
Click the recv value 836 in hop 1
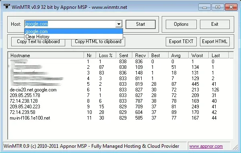pyautogui.click(x=139, y=62)
